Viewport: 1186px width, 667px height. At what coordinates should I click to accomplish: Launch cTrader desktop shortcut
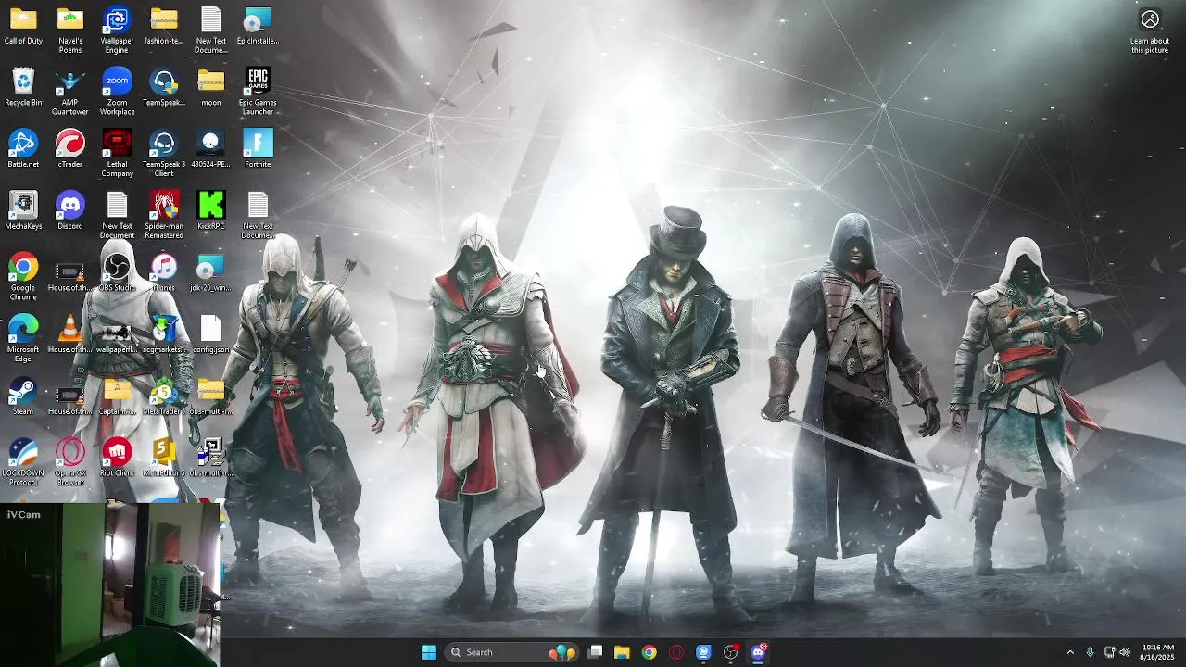tap(70, 149)
